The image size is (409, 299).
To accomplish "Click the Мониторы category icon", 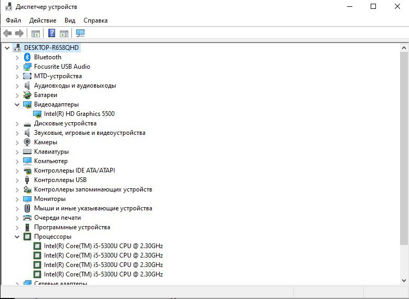I will pos(27,199).
